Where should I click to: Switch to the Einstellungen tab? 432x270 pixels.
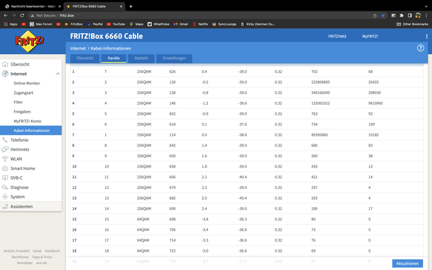[x=174, y=58]
